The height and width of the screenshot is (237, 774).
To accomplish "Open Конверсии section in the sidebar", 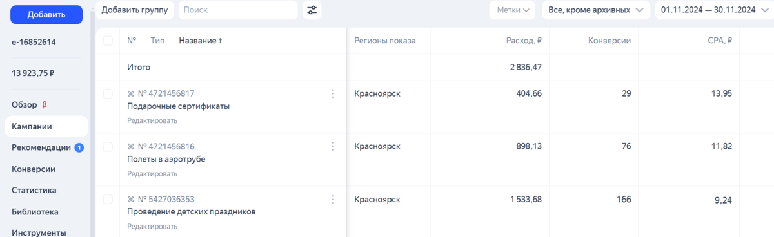I will 34,169.
